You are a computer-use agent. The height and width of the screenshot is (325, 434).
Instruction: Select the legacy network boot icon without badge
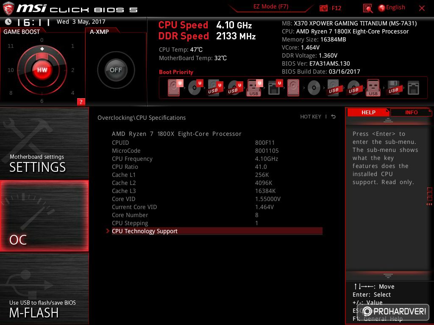(413, 88)
